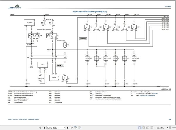
Task: Click the 523 / 3662 page field
Action: coord(55,128)
